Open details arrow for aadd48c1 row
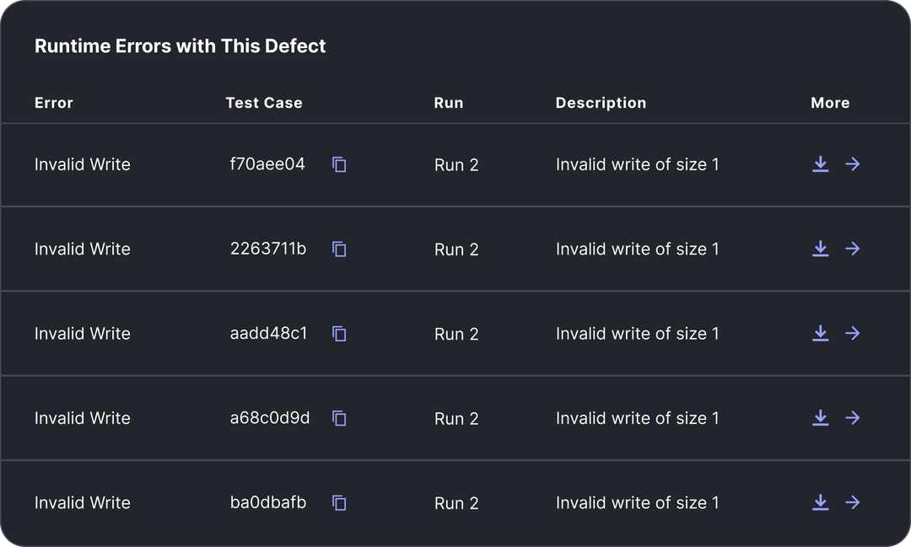Screen dimensions: 911x547 (x=852, y=333)
